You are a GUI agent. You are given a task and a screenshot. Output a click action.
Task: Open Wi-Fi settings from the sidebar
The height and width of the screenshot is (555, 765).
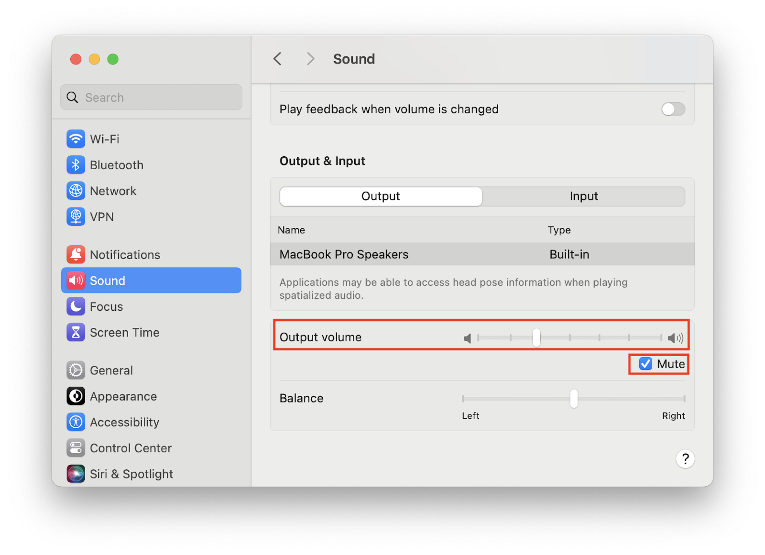[x=106, y=139]
